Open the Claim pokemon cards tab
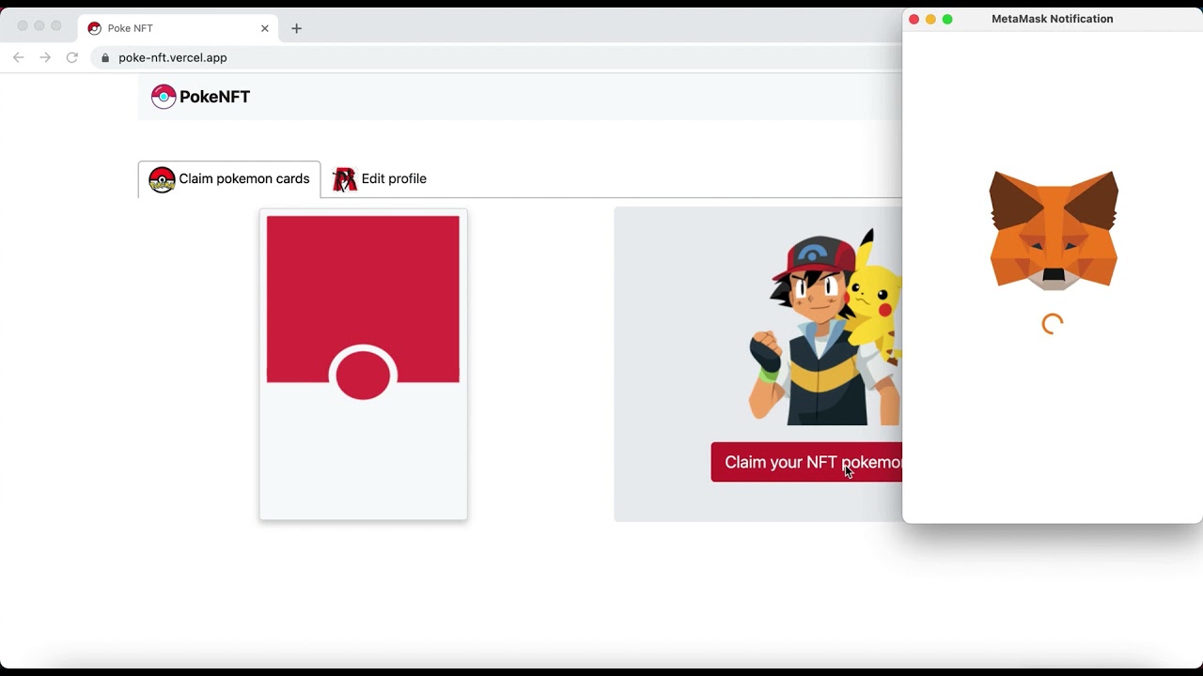The image size is (1203, 676). tap(229, 179)
